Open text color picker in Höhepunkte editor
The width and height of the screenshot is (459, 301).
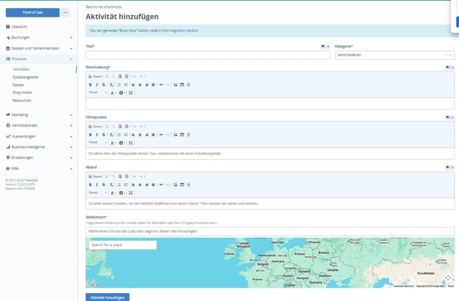coord(113,143)
